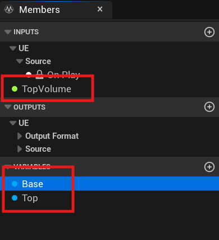Click the blue dot next to Top
Screen dimensions: 219x240
[15, 198]
